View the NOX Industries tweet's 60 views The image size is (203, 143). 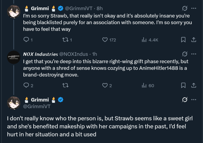pos(144,86)
